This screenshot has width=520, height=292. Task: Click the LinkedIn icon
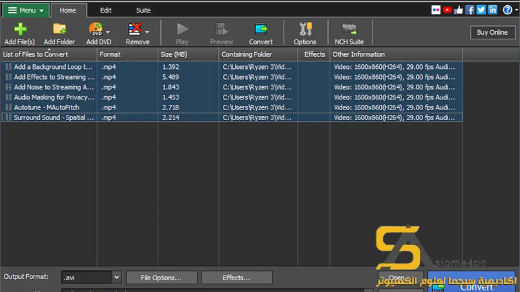pos(493,10)
